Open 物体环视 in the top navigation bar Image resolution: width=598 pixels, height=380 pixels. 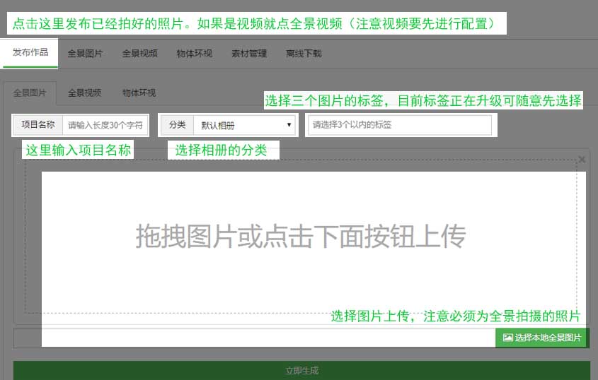click(x=194, y=54)
